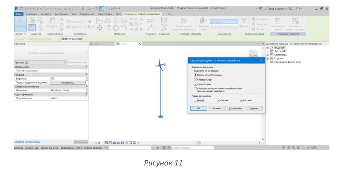This screenshot has height=172, width=347.
Task: Click the ViewCube in the 3D view
Action: [253, 54]
